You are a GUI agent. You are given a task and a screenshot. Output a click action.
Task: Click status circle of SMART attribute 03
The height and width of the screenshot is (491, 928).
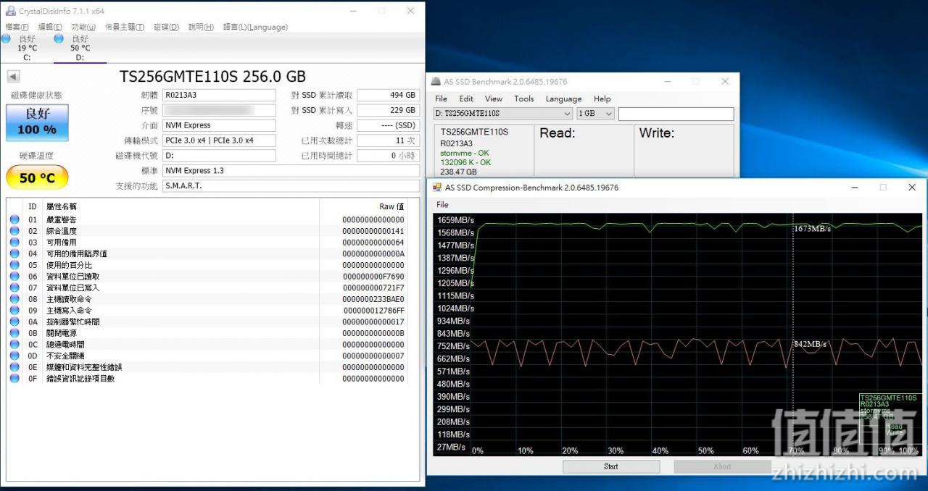coord(14,242)
